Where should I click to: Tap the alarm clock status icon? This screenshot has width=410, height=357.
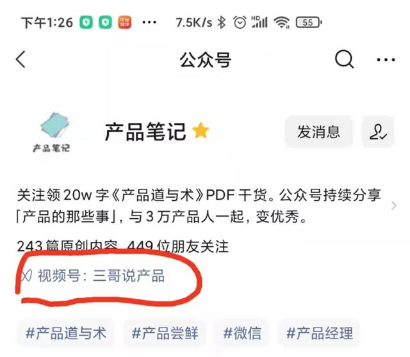pyautogui.click(x=240, y=22)
